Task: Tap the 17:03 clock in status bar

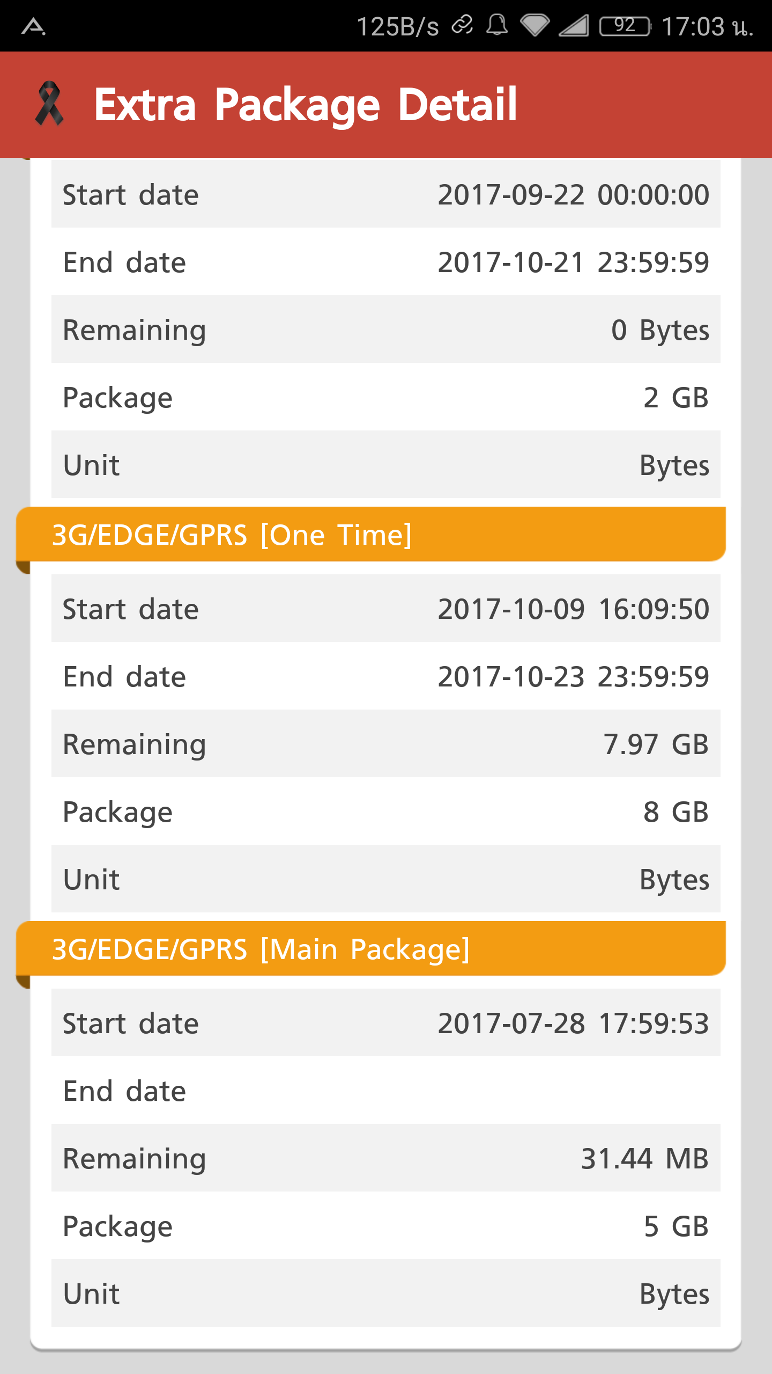Action: click(708, 26)
